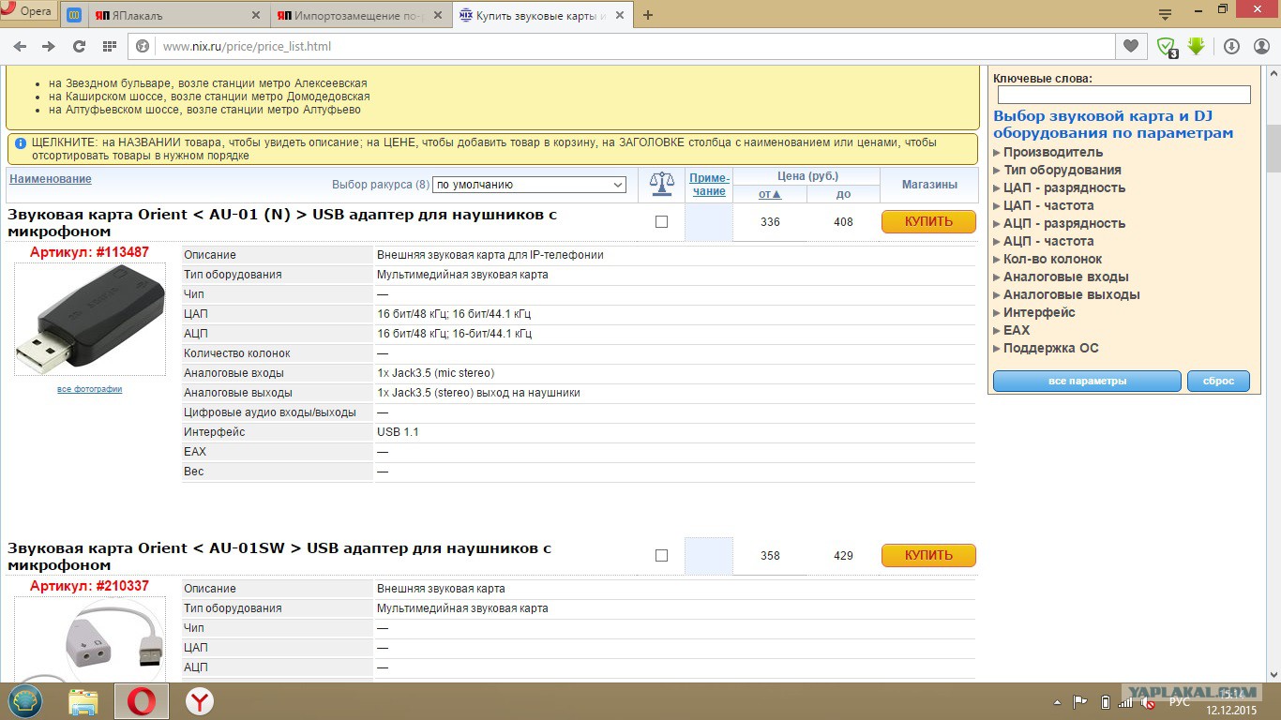Switch the РУС input language
Viewport: 1281px width, 720px height.
[1180, 702]
